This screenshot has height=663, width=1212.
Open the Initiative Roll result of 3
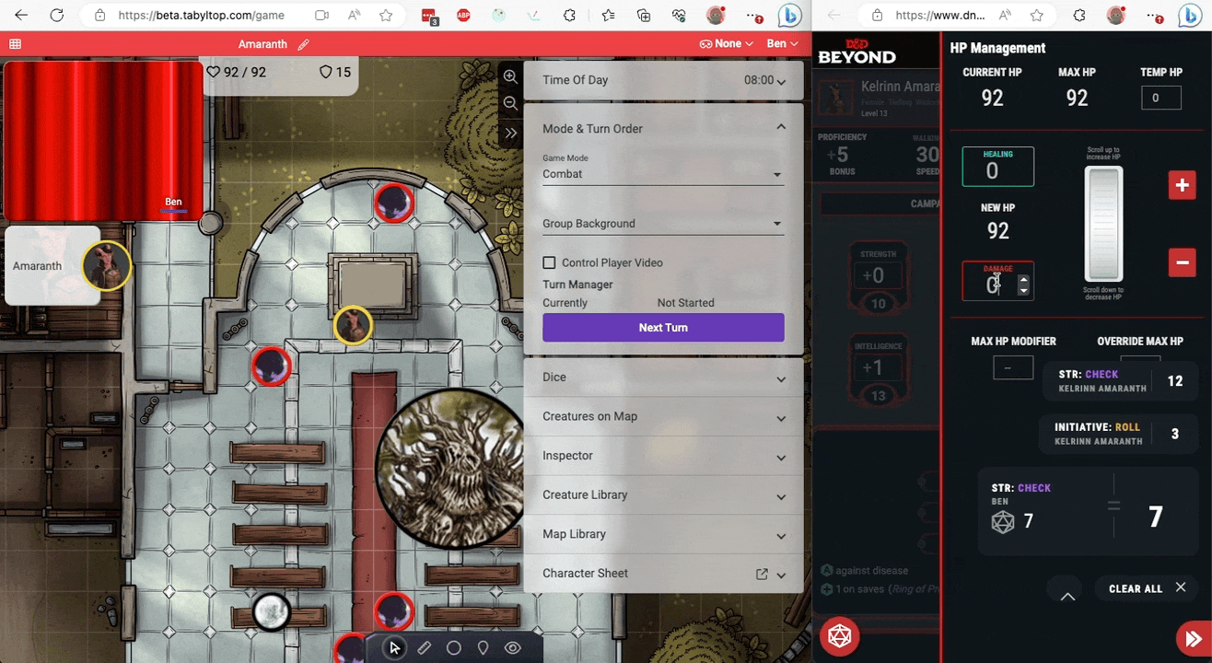point(1118,434)
